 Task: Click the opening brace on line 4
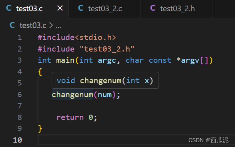click(40, 72)
